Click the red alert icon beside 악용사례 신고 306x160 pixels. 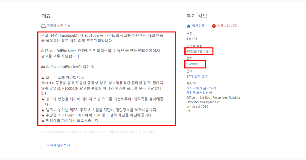click(214, 26)
